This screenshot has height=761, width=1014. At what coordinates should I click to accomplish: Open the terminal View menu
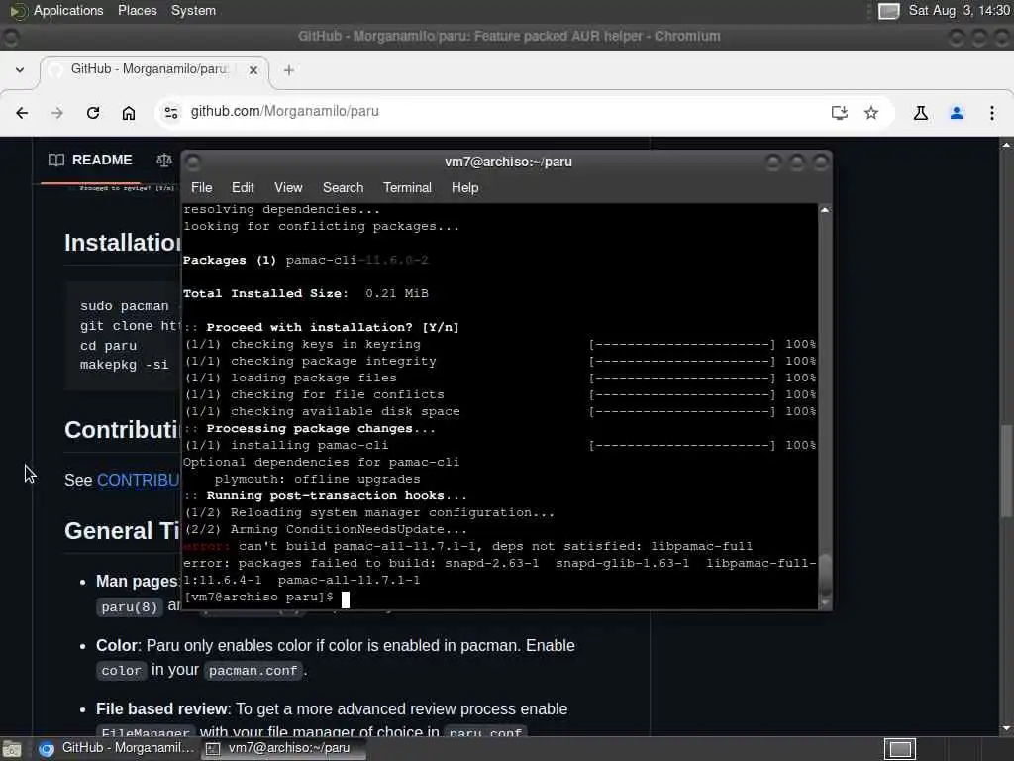288,187
